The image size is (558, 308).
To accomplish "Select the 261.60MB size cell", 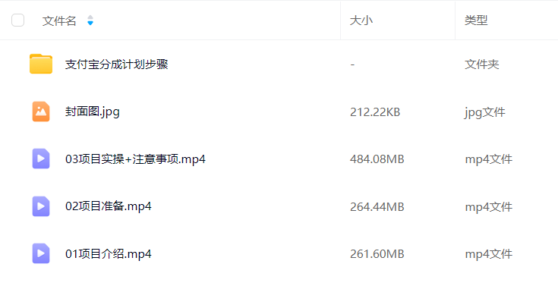I will (x=377, y=254).
